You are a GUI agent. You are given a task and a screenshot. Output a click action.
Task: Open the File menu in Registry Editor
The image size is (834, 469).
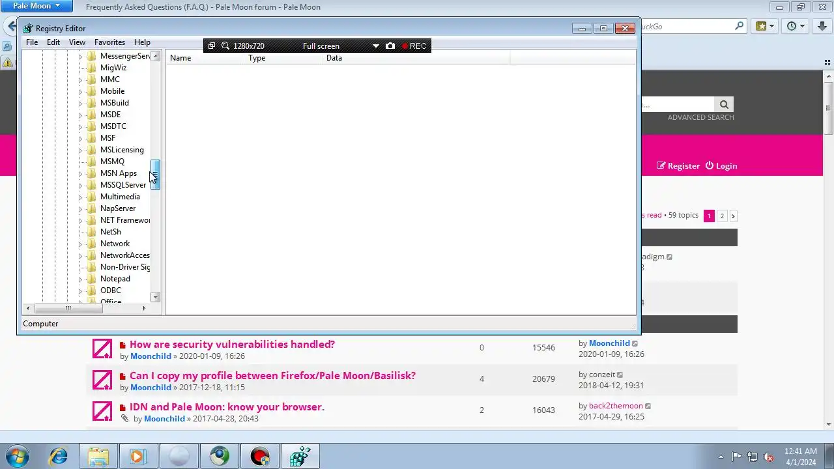coord(32,42)
